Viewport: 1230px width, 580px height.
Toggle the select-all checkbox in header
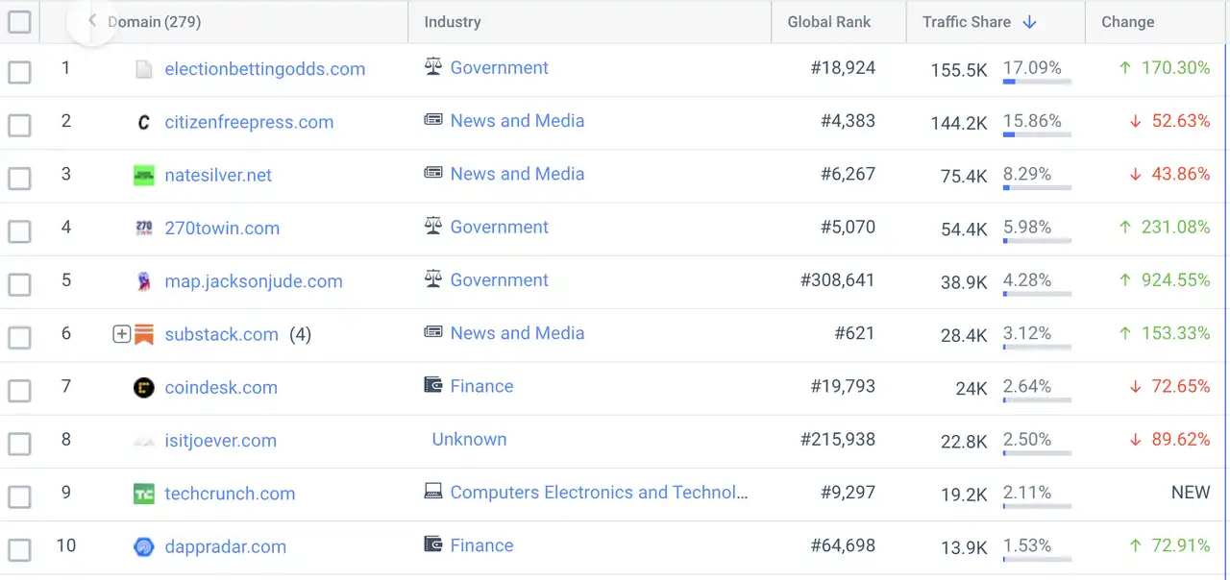[19, 21]
